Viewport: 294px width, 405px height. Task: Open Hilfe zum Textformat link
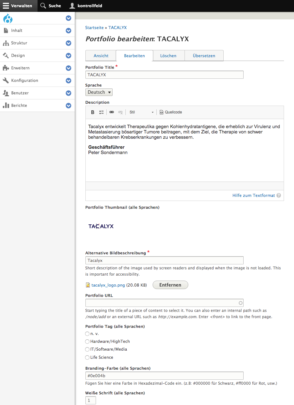[x=254, y=195]
